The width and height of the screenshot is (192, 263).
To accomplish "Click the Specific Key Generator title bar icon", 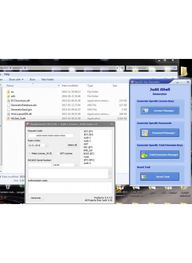I will (x=132, y=82).
